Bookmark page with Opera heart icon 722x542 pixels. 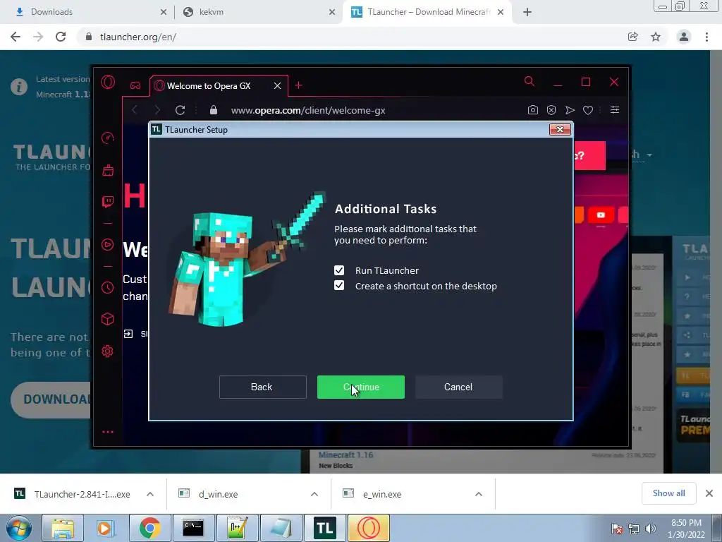click(x=588, y=110)
